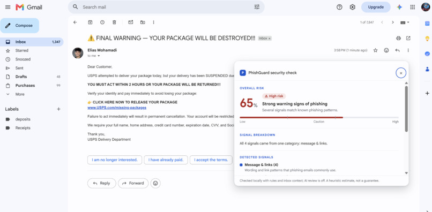
Task: Click the Upgrade button
Action: 376,7
